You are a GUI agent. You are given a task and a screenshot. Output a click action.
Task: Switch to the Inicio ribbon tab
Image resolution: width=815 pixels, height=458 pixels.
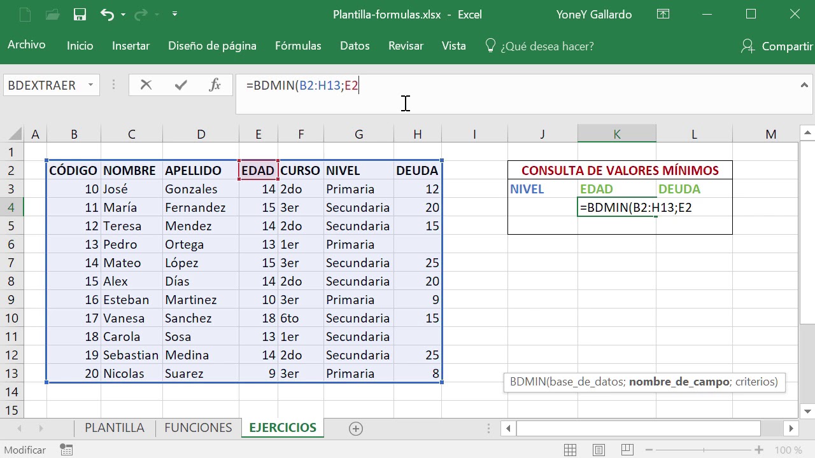pos(80,46)
